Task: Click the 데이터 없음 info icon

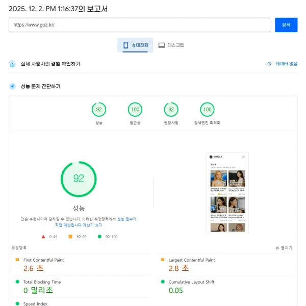Action: click(269, 64)
